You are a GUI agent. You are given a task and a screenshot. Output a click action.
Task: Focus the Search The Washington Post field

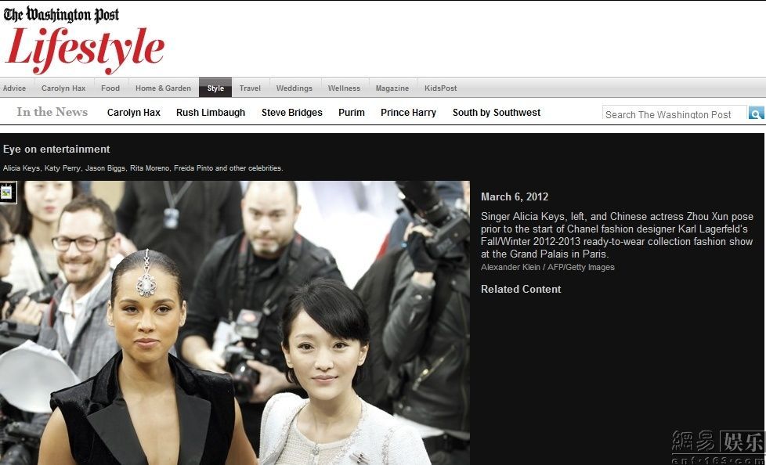pos(674,114)
